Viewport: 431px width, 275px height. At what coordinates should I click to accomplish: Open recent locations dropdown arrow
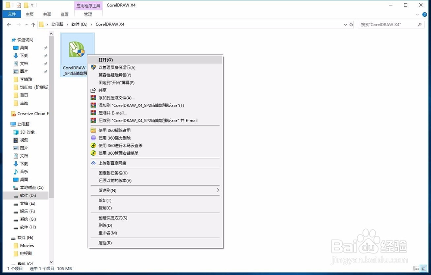26,25
